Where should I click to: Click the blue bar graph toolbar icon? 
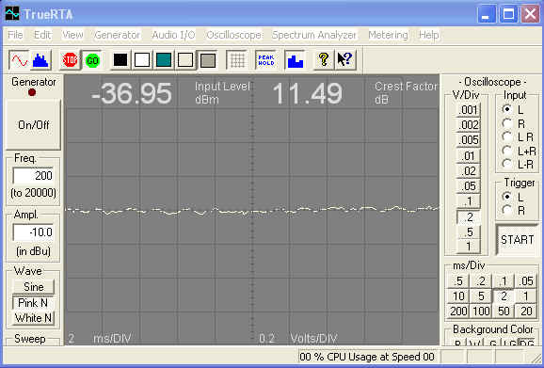[x=296, y=60]
